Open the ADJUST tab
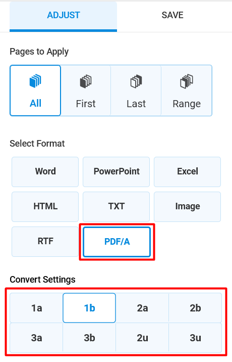 click(64, 16)
